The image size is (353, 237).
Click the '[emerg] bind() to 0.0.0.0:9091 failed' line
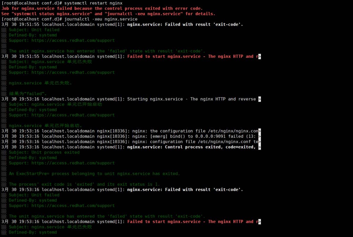tap(131, 136)
